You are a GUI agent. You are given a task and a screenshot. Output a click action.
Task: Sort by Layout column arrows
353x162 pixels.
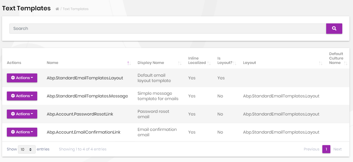coord(320,63)
